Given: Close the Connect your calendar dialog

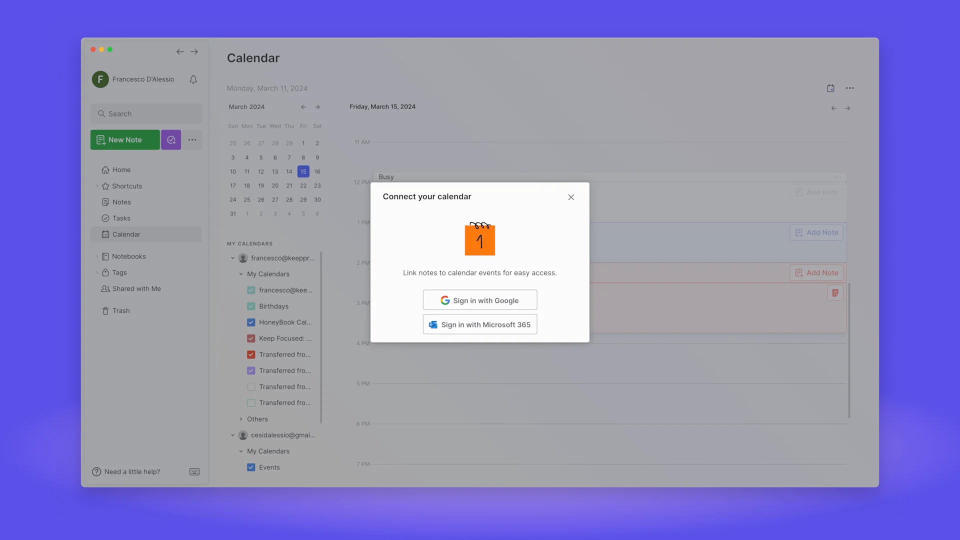Looking at the screenshot, I should coord(571,197).
